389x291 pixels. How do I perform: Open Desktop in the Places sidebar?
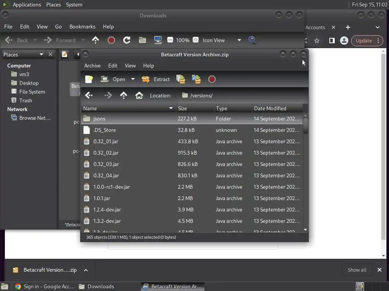[25, 83]
